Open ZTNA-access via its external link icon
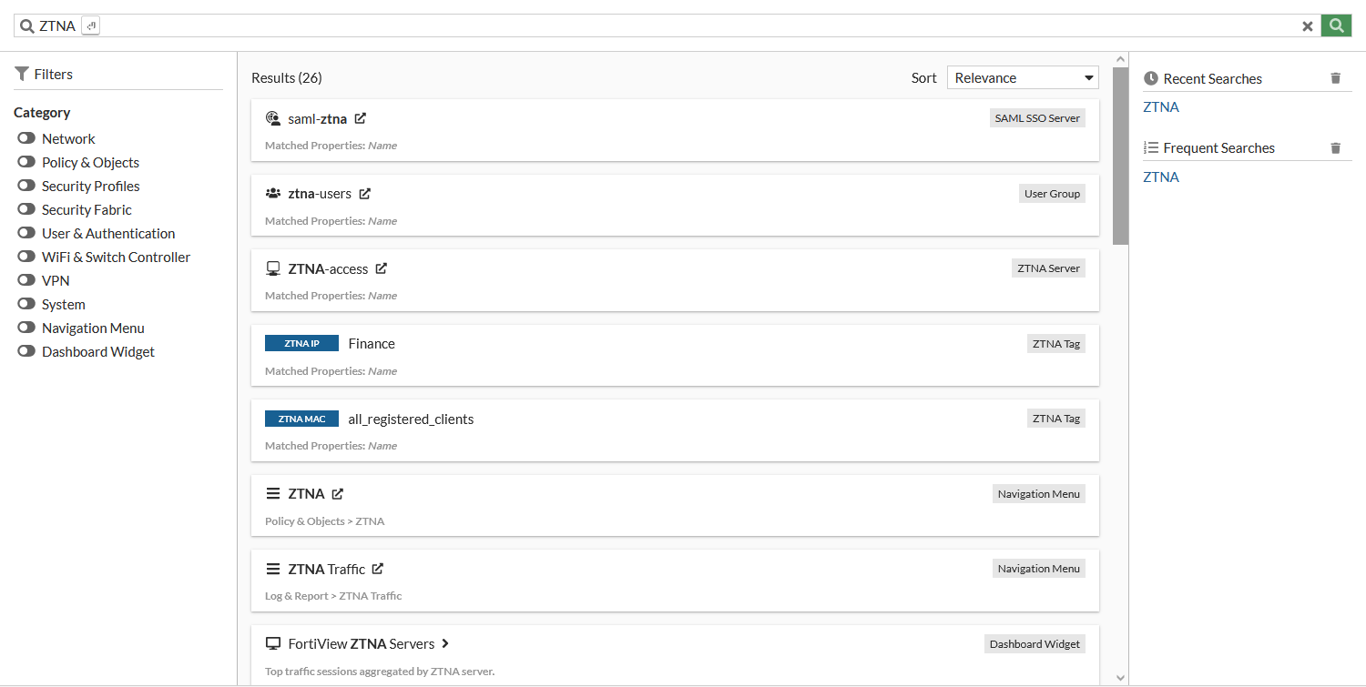 click(x=382, y=268)
